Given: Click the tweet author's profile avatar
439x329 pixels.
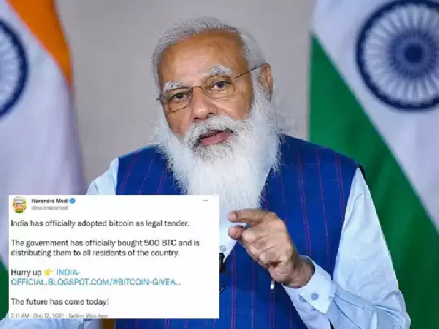Looking at the screenshot, I should click(x=19, y=205).
